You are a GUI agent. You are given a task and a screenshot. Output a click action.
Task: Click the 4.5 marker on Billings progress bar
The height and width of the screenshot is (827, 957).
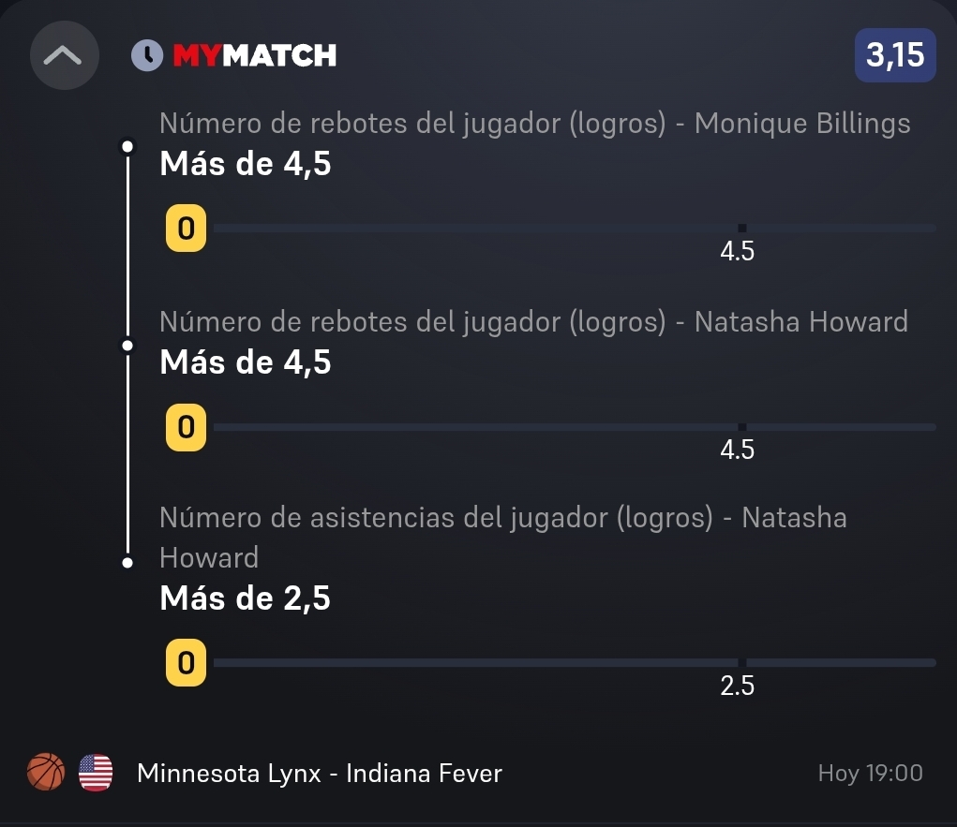coord(738,251)
